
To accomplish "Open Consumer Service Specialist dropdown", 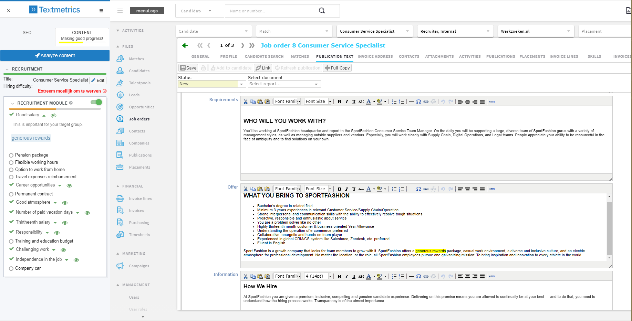I will pyautogui.click(x=374, y=31).
